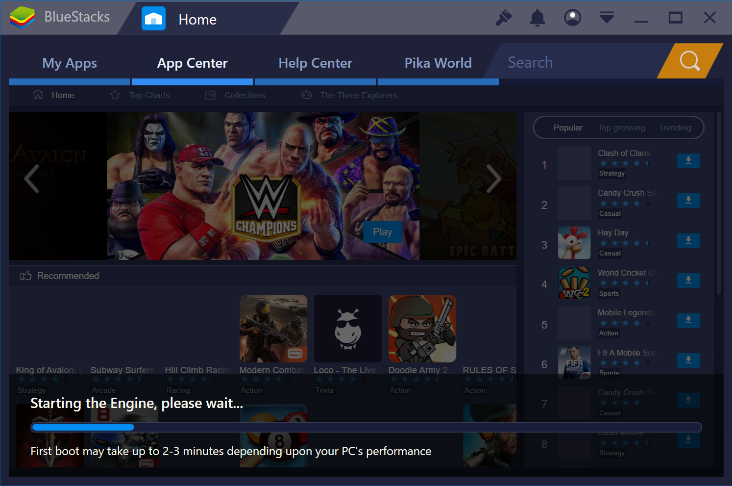The width and height of the screenshot is (732, 486).
Task: Download Hay Day
Action: tap(688, 240)
